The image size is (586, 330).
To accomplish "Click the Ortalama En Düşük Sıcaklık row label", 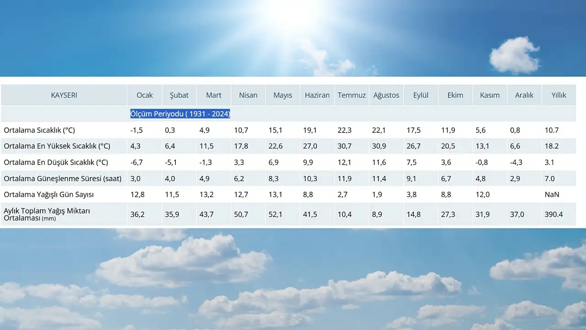I will pyautogui.click(x=56, y=162).
